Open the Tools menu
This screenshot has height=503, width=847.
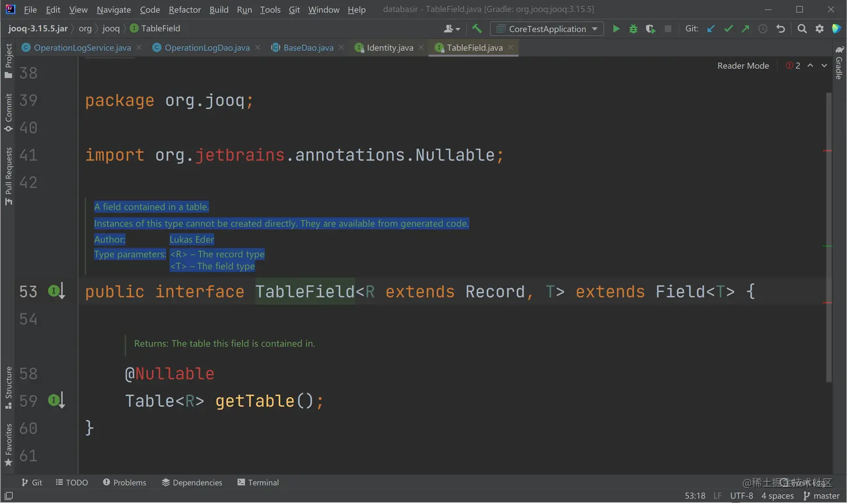coord(270,10)
